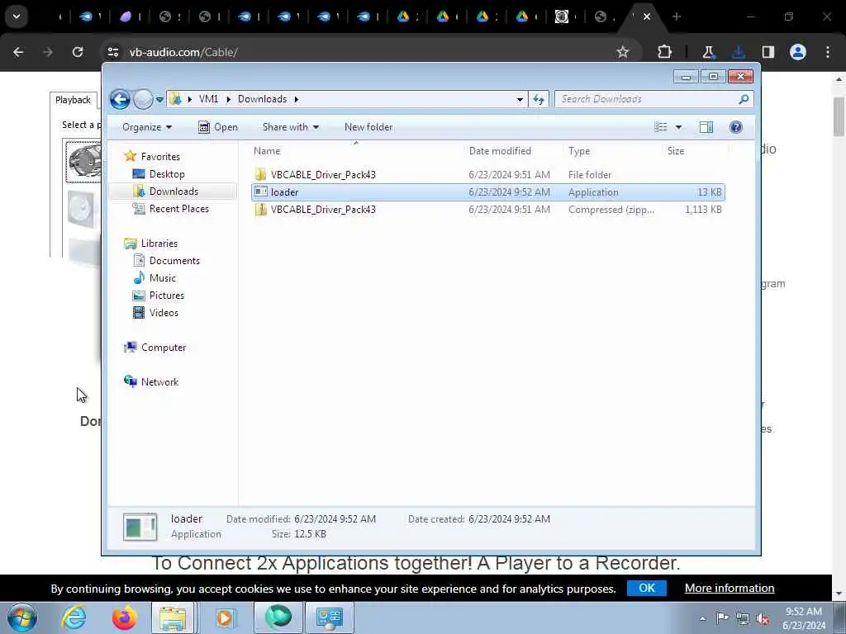Click the Explorer forward navigation arrow
The height and width of the screenshot is (634, 846).
(143, 99)
